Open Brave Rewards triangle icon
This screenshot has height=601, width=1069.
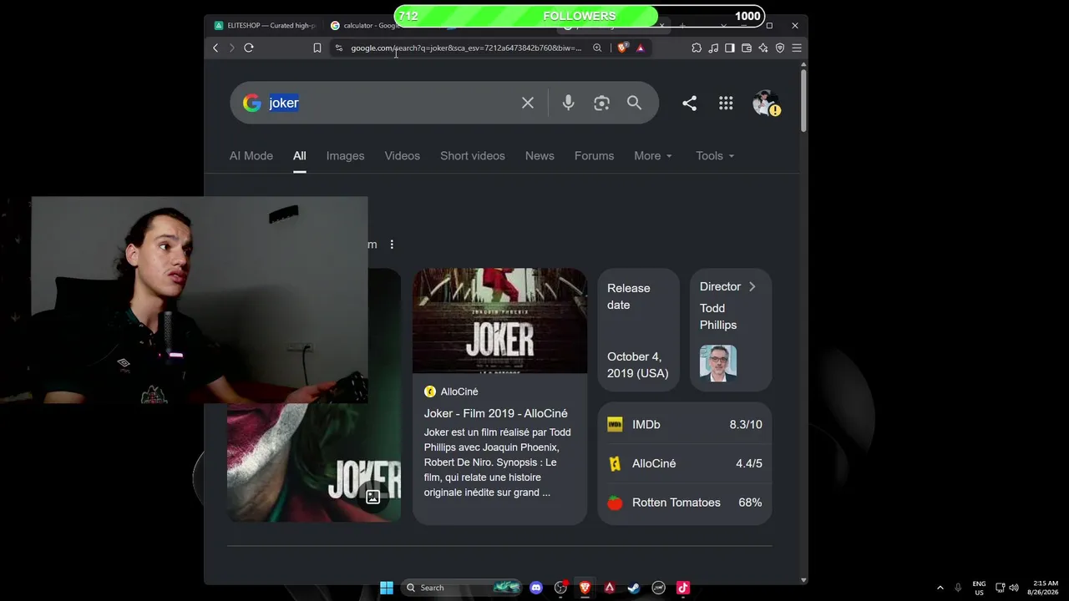pos(641,48)
